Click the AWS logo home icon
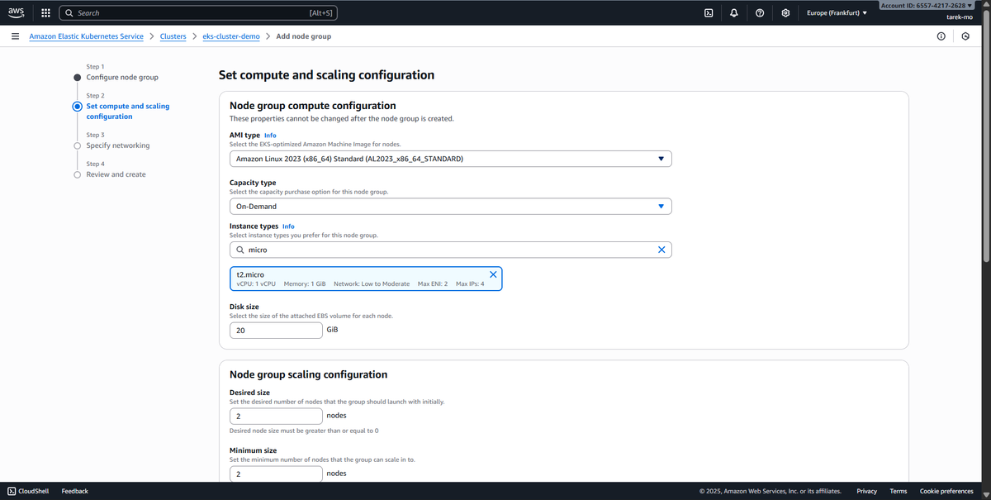This screenshot has width=991, height=500. 17,13
